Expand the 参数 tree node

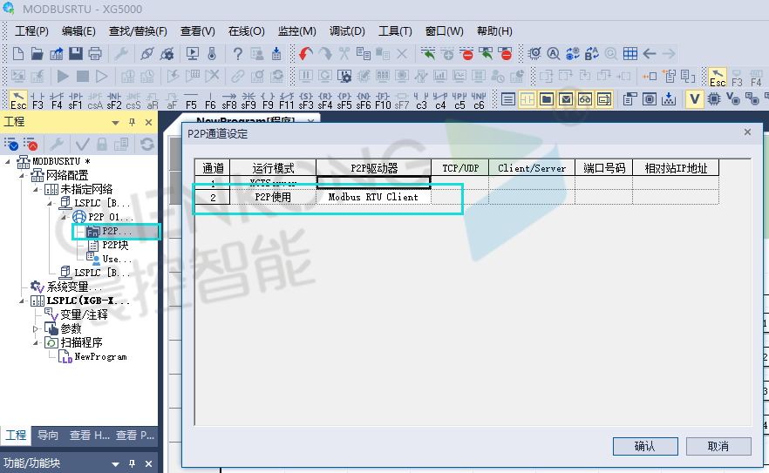(36, 329)
